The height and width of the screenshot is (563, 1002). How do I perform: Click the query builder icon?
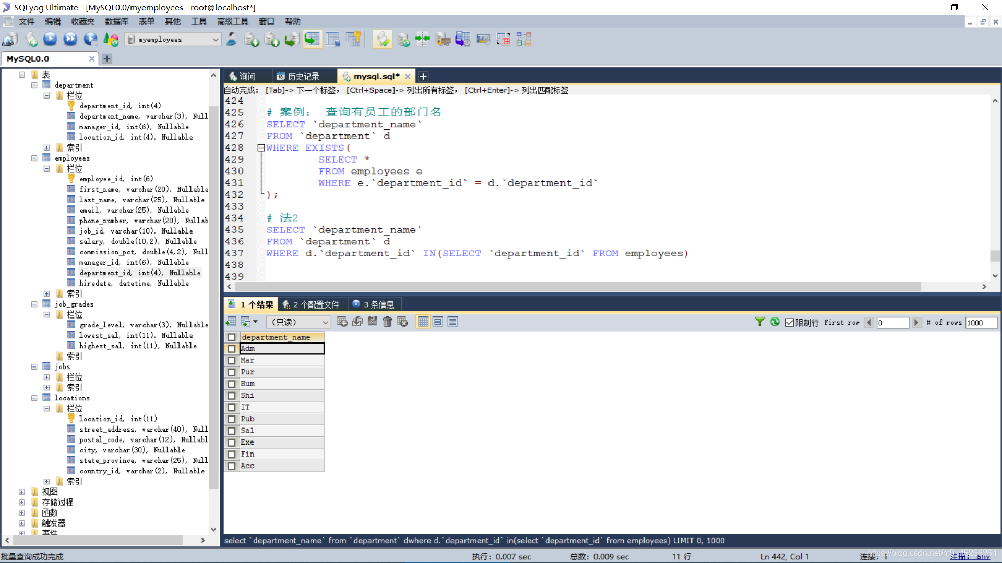click(504, 40)
